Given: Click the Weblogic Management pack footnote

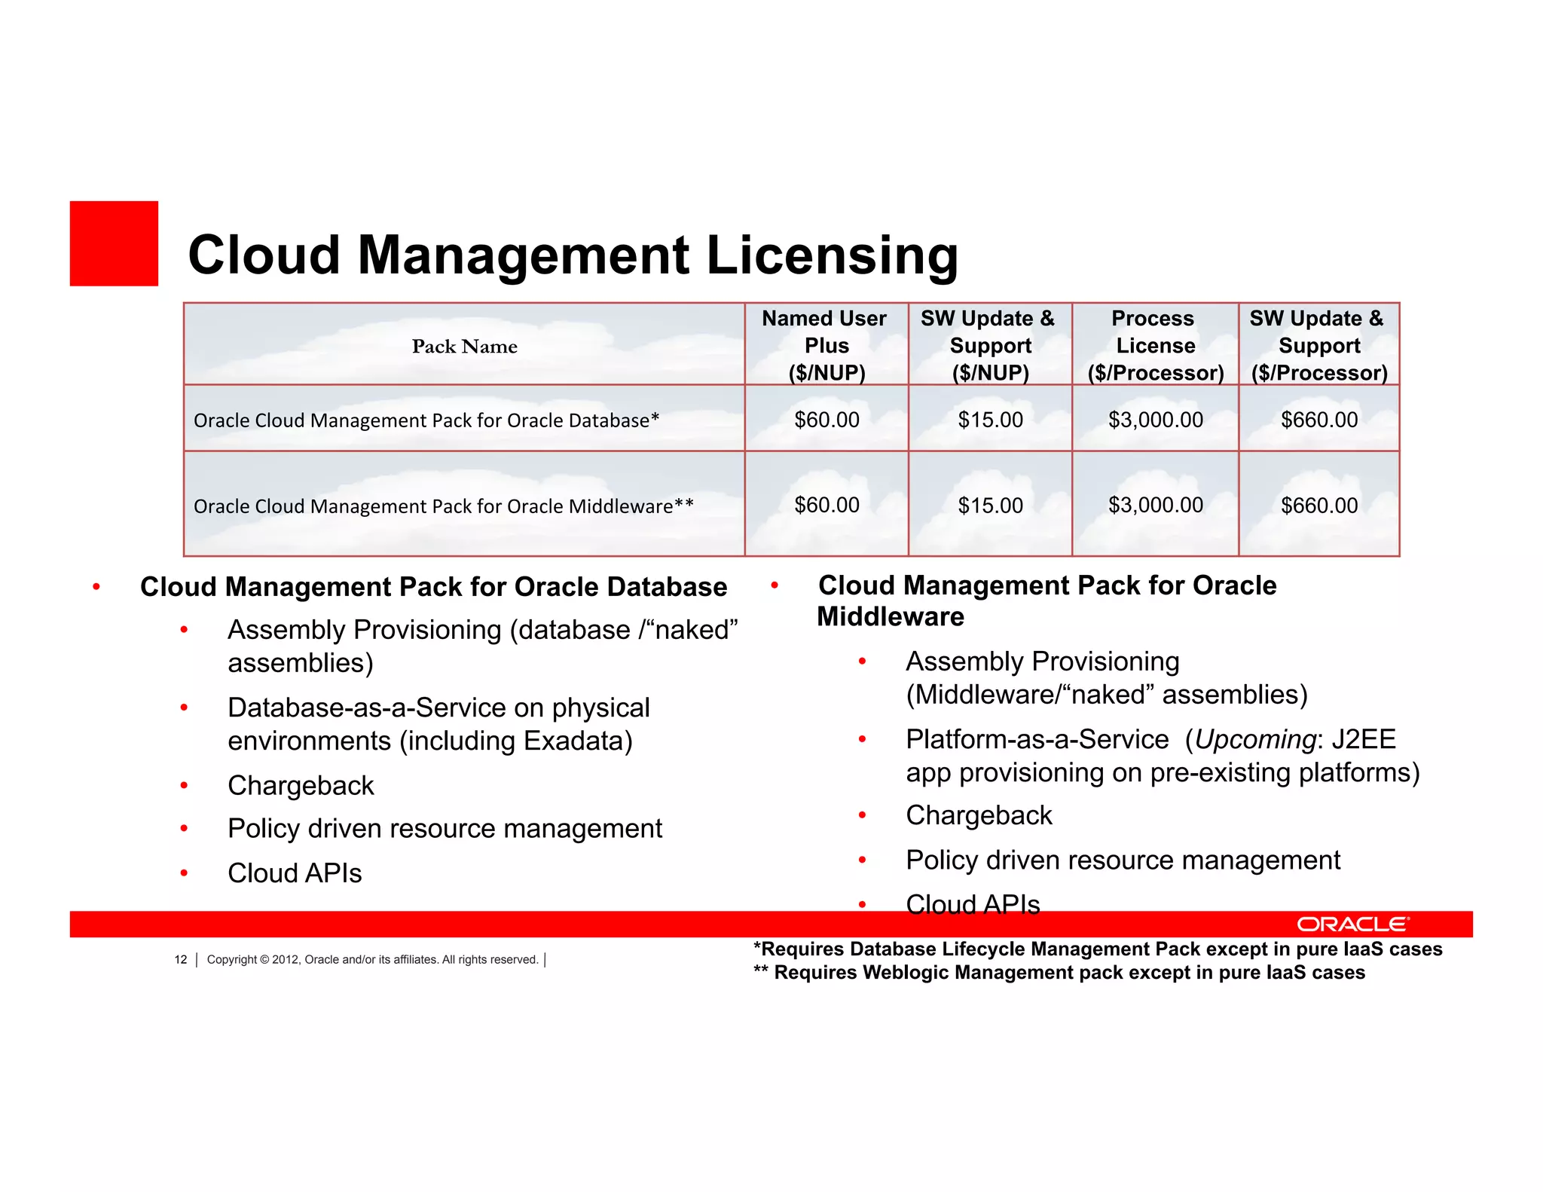Looking at the screenshot, I should click(1059, 973).
